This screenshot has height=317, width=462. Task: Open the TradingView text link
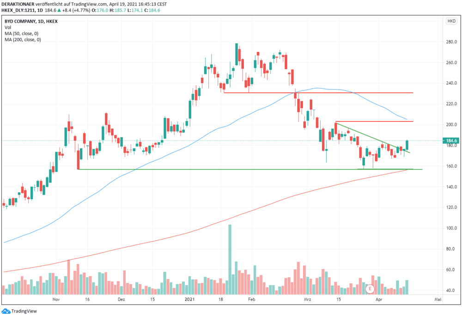click(x=24, y=311)
